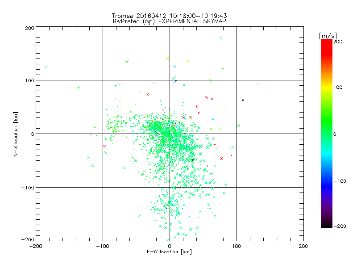Screen dimensions: 357x268
Task: Click the x-axis '-100' tick label
Action: pos(103,247)
